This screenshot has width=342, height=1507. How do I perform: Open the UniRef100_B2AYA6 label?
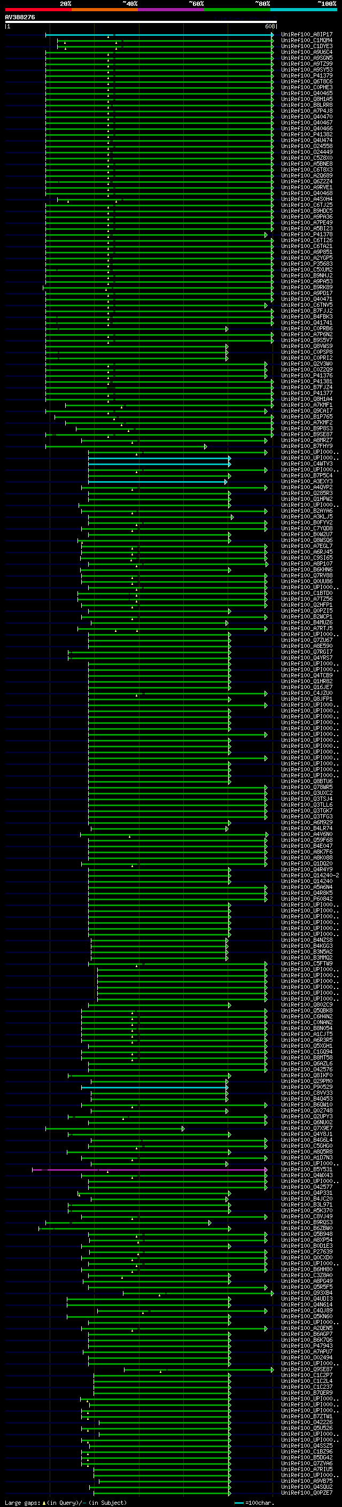[x=306, y=511]
